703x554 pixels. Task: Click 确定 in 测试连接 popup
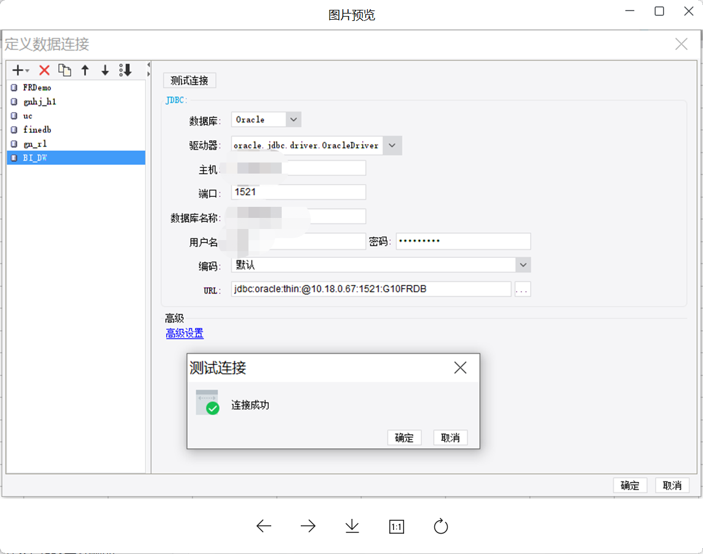coord(404,438)
